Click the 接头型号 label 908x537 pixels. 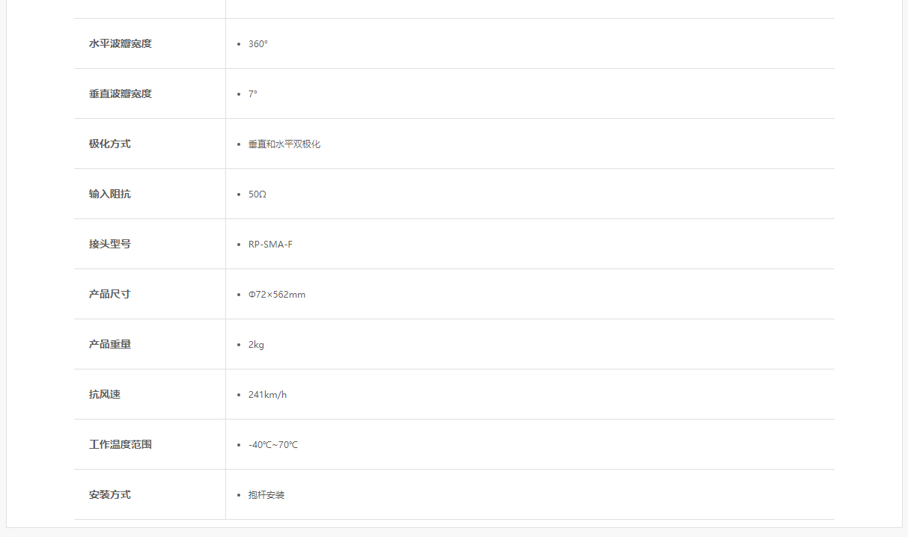(109, 244)
